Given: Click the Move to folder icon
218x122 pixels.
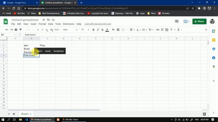Looking at the screenshot, I should [x=48, y=20].
